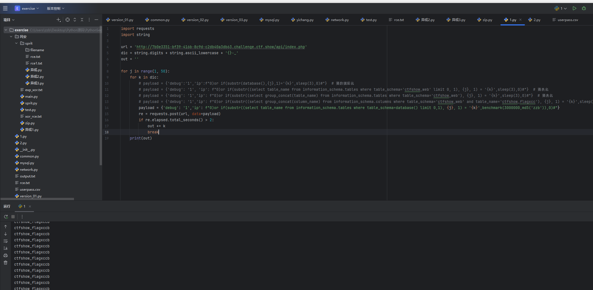Select the 运行 panel label
The image size is (593, 290).
pyautogui.click(x=7, y=206)
